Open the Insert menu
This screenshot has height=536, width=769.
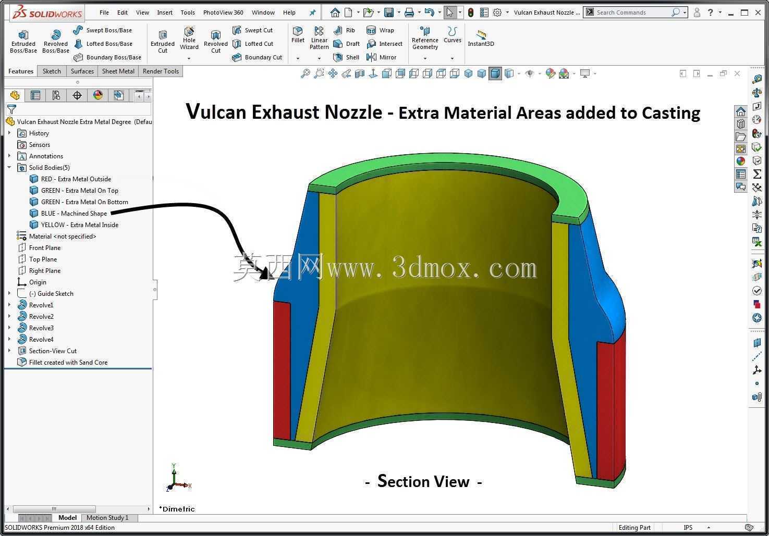pyautogui.click(x=165, y=13)
